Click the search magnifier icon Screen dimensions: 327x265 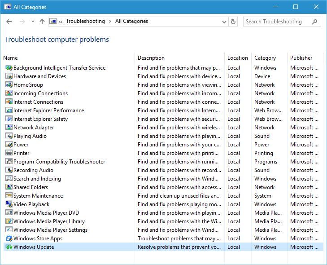pos(314,22)
